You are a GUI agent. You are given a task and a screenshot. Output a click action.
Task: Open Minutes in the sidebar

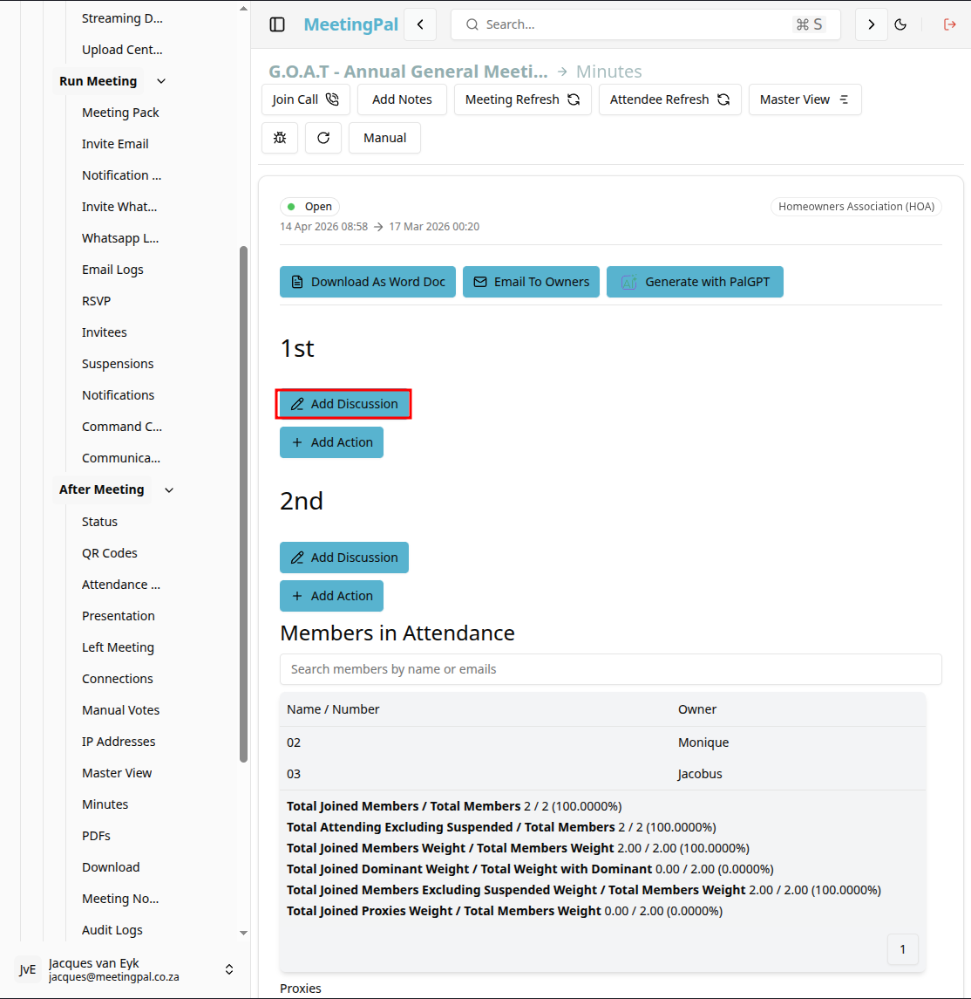pos(105,804)
